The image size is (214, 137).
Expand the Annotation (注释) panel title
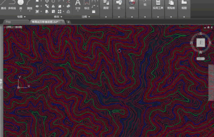pos(86,17)
